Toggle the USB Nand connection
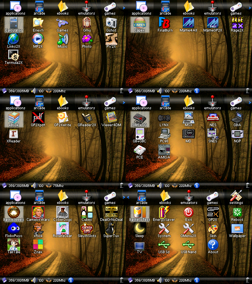Viewport: 252px width, 284px height. (x=189, y=246)
